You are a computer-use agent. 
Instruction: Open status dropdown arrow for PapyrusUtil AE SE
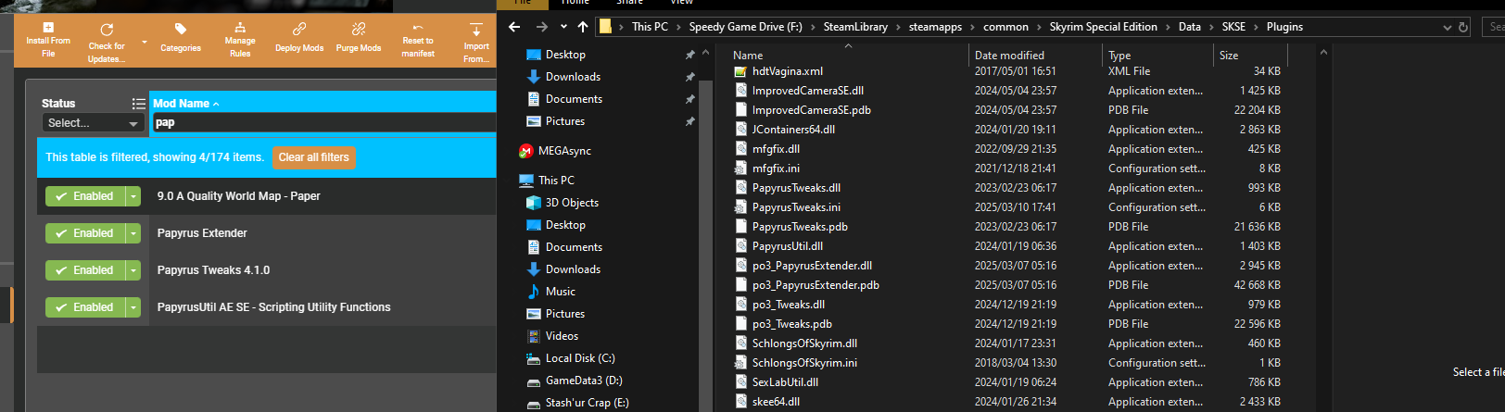pyautogui.click(x=133, y=307)
